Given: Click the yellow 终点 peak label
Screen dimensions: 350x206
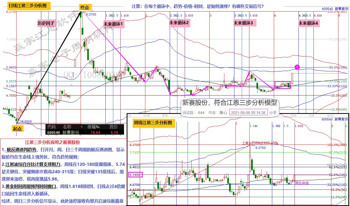Looking at the screenshot, I should point(85,8).
